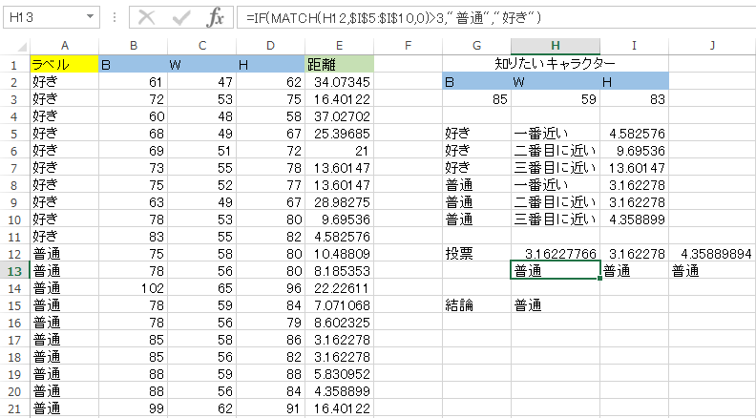Select cell with value 28.98275
756x418 pixels.
(x=340, y=202)
